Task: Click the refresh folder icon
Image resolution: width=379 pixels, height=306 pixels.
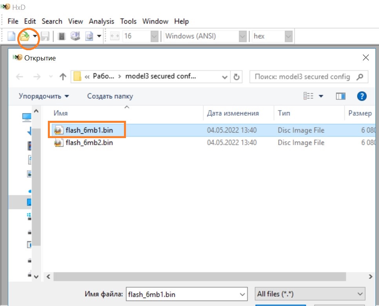Action: point(236,77)
